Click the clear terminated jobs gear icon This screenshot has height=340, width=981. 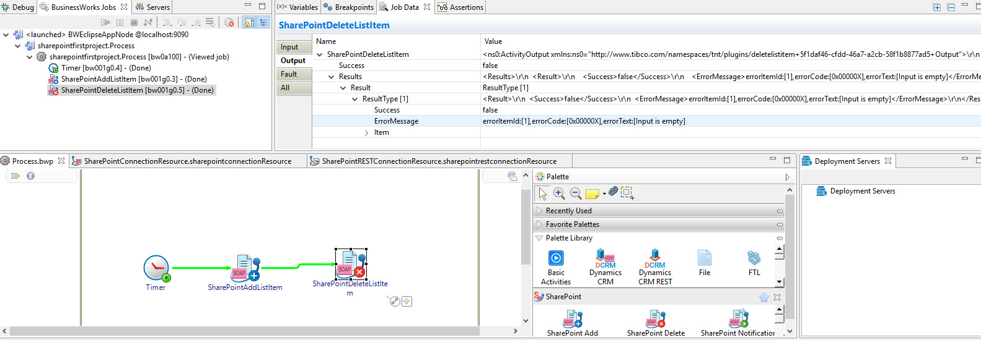229,22
